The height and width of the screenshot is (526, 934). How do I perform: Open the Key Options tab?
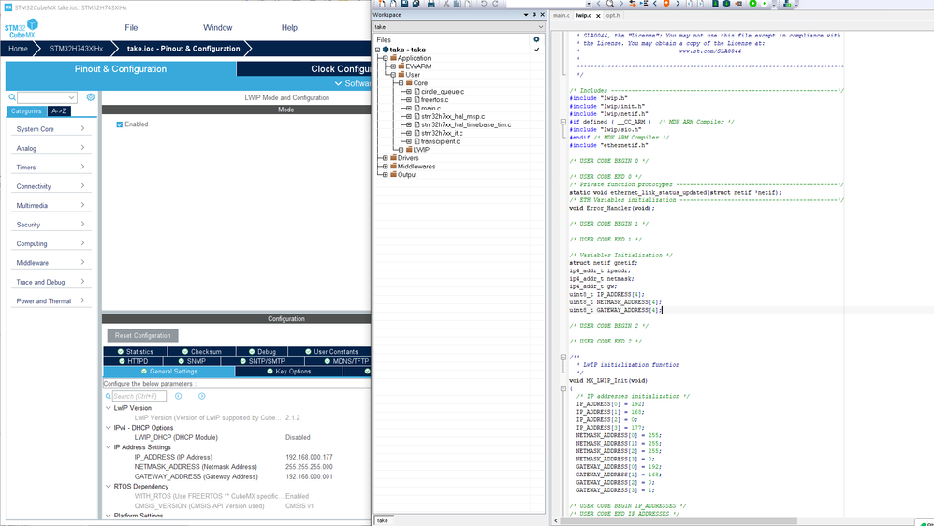[x=289, y=372]
